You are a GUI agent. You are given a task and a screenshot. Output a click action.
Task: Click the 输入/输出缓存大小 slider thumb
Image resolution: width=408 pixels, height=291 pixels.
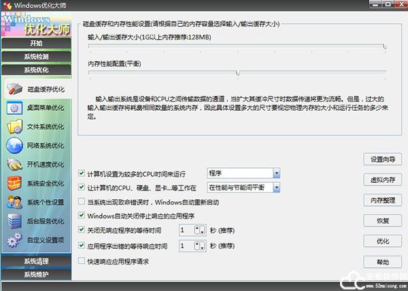click(385, 46)
